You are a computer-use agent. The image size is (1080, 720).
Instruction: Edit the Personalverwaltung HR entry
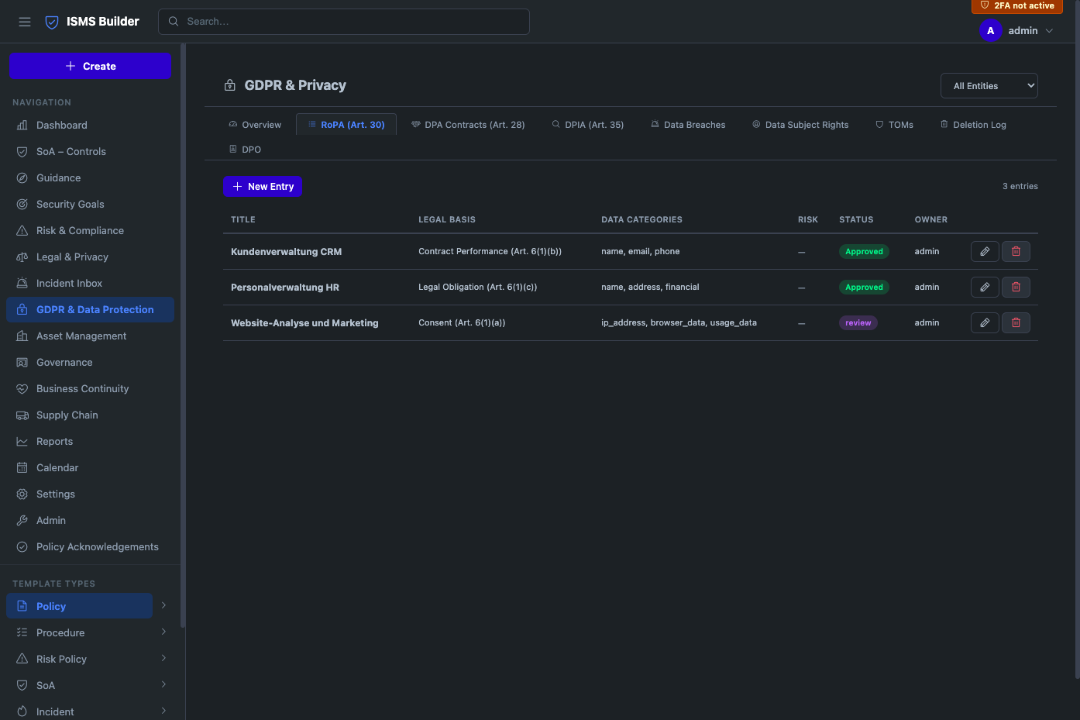coord(985,287)
